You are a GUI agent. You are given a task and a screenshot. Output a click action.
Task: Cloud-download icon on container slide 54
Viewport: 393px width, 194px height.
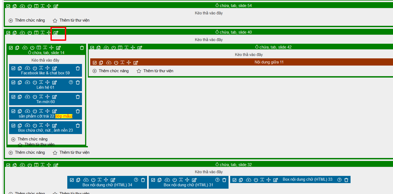pyautogui.click(x=22, y=6)
